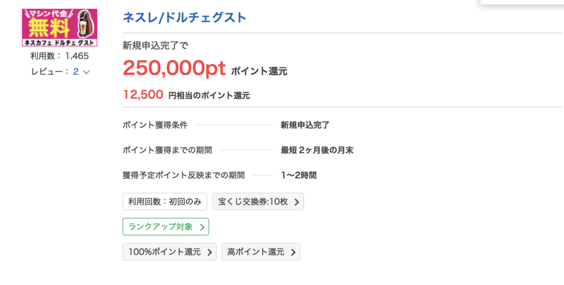This screenshot has width=564, height=285.
Task: Select the 最短2ヶ月後の月末 period text
Action: tap(317, 150)
